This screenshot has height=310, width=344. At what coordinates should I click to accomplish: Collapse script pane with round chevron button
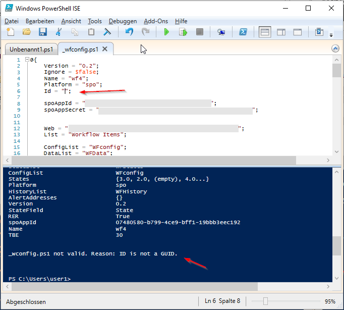pos(335,48)
